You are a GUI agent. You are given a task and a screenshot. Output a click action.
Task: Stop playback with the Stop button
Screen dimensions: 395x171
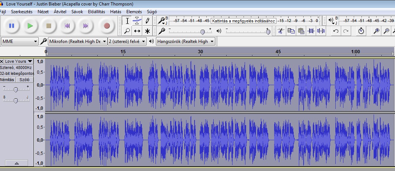49,26
